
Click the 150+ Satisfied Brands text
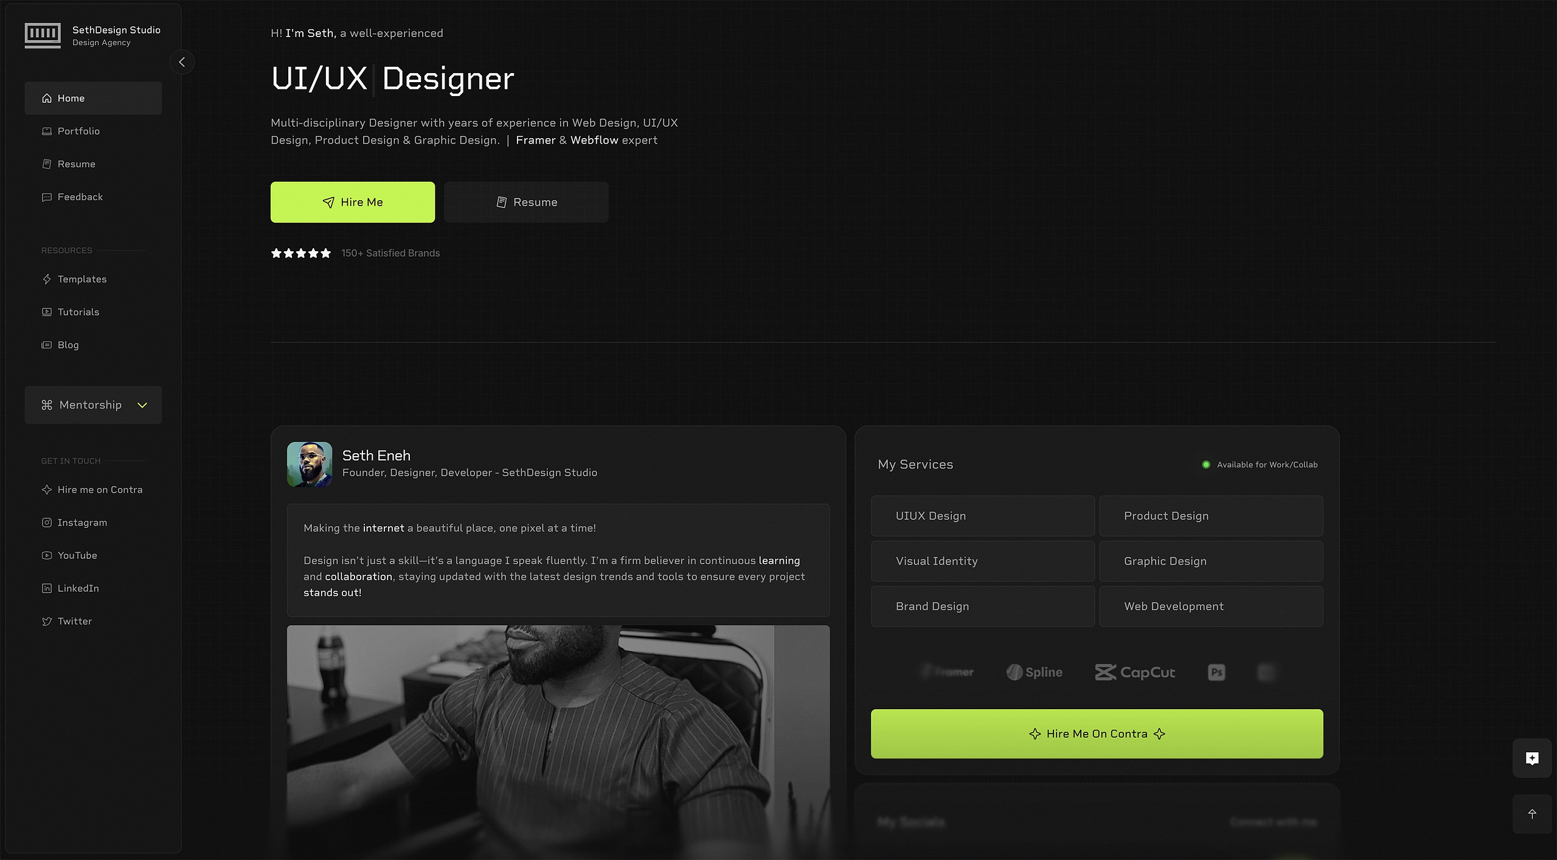pyautogui.click(x=390, y=253)
